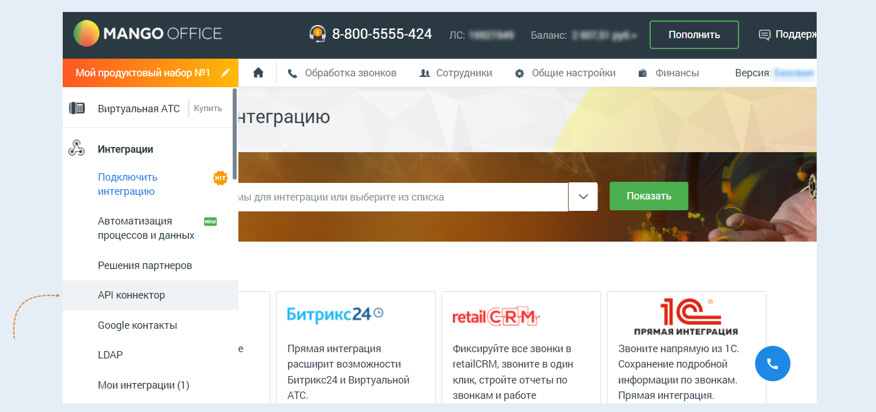Click the Интеграции nodes icon in sidebar
The width and height of the screenshot is (876, 412).
76,149
